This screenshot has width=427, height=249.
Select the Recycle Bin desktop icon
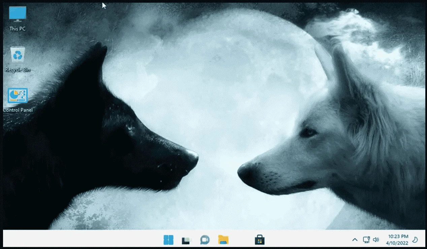pos(18,60)
